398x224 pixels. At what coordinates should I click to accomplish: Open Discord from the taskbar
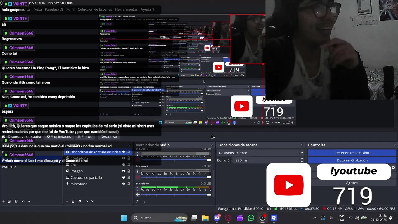tap(217, 218)
